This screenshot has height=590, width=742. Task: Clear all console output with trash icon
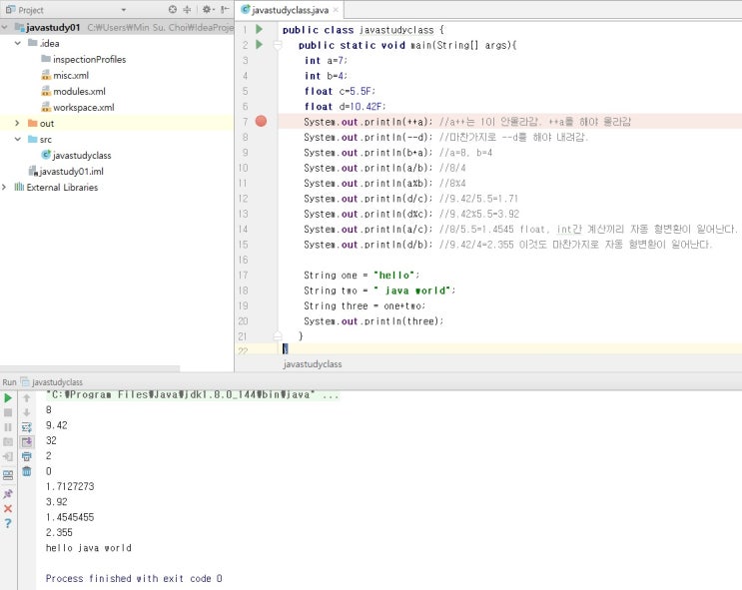point(27,471)
